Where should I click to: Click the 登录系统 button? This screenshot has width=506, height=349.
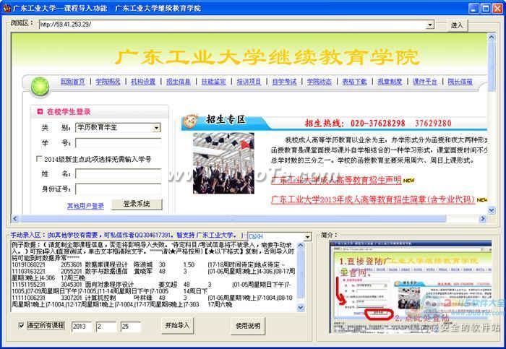tap(137, 204)
